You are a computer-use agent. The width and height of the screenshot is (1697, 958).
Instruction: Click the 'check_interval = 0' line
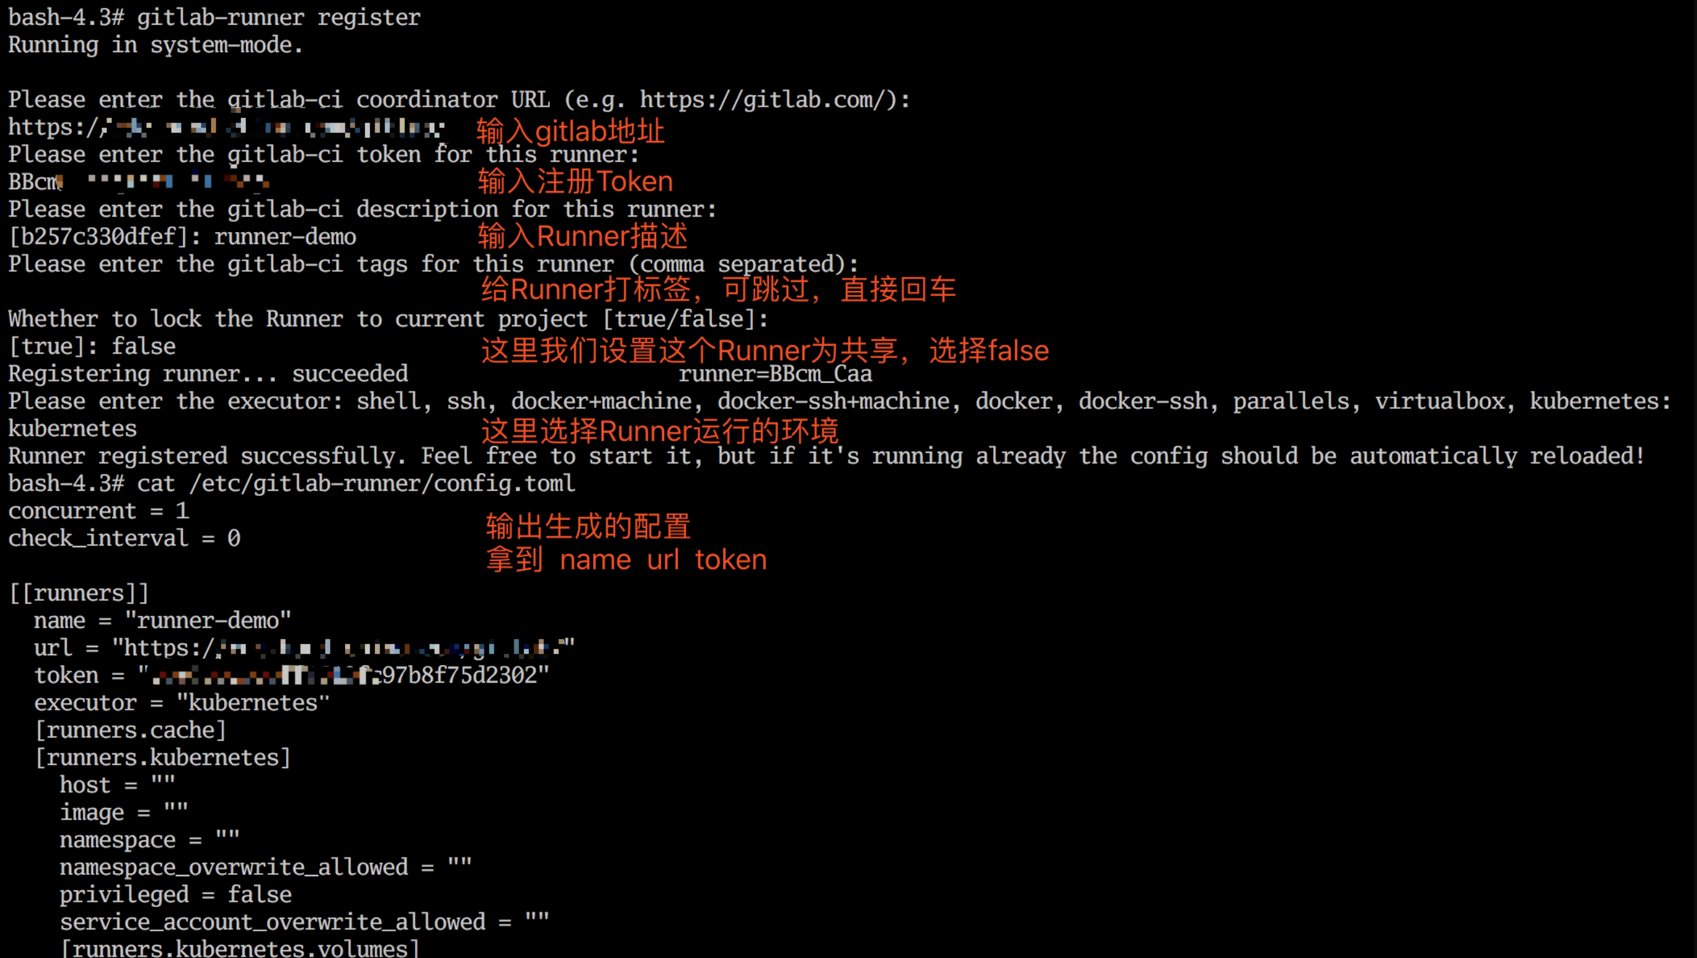pos(125,539)
